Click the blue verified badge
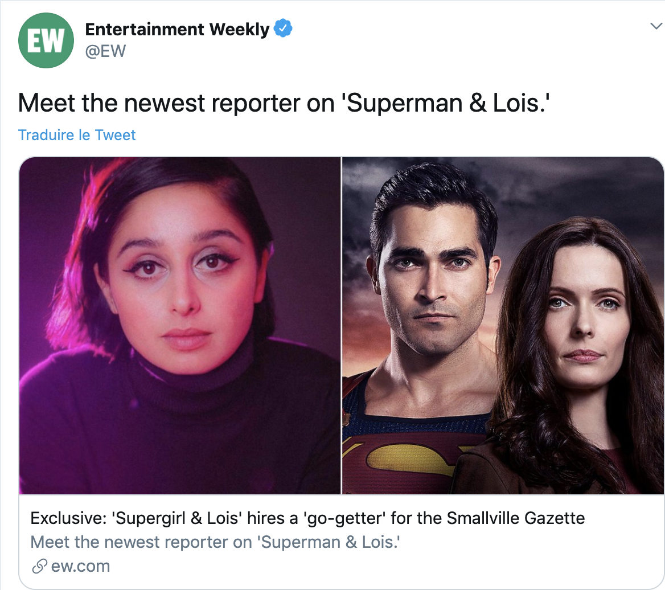 pos(283,28)
